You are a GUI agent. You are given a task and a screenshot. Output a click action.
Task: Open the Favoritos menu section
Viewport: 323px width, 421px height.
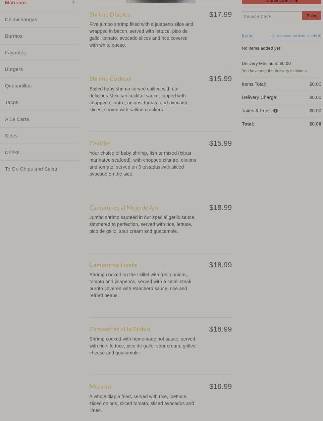[15, 52]
